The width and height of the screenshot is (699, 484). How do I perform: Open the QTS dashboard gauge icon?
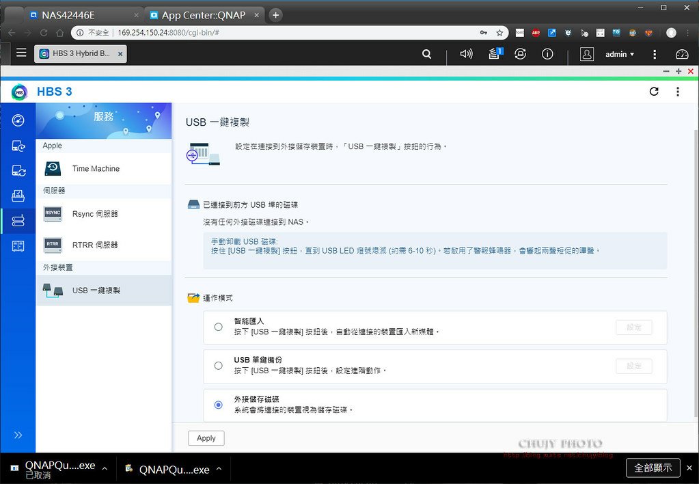[682, 55]
